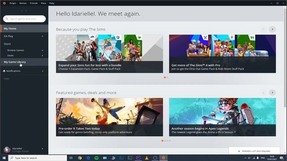Select the first Featured carousel page dot
287x161 pixels.
[162, 141]
